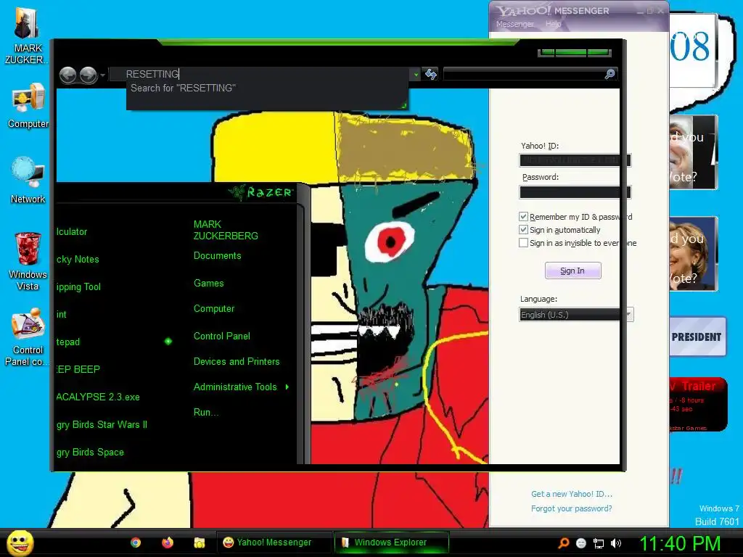This screenshot has width=743, height=557.
Task: Launch Angry Birds Space entry
Action: point(89,453)
